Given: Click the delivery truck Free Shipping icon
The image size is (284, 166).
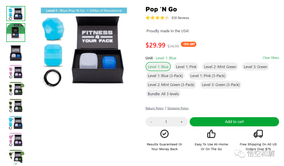Looking at the screenshot, I should pyautogui.click(x=258, y=134).
